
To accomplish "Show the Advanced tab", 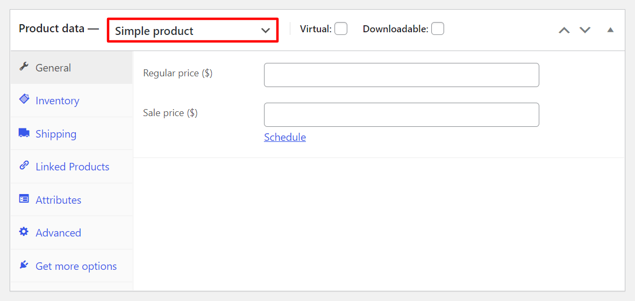I will 72,233.
